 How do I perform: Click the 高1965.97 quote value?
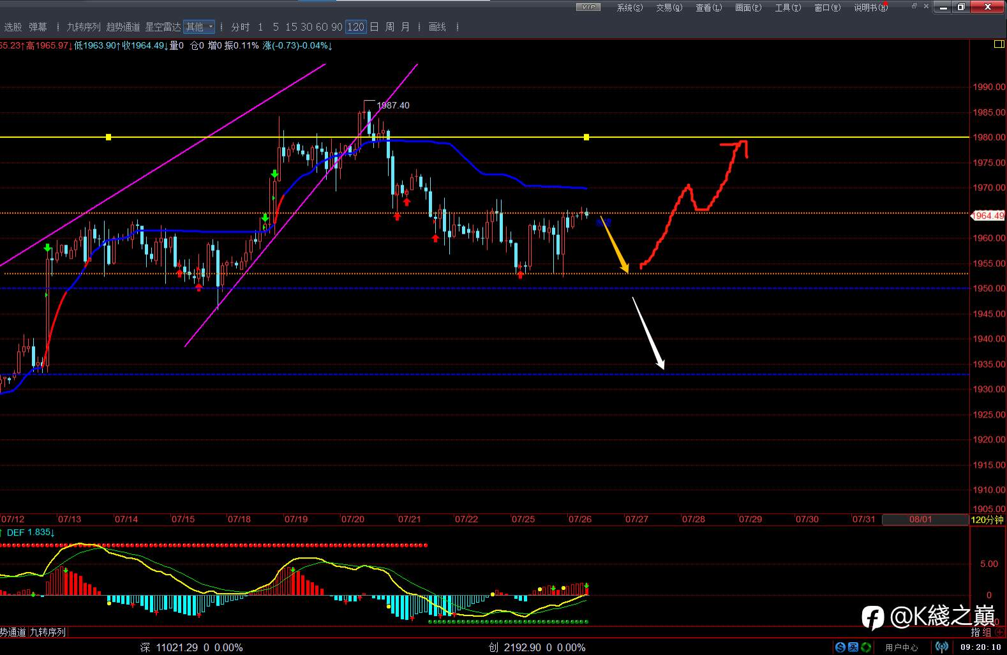tap(48, 45)
